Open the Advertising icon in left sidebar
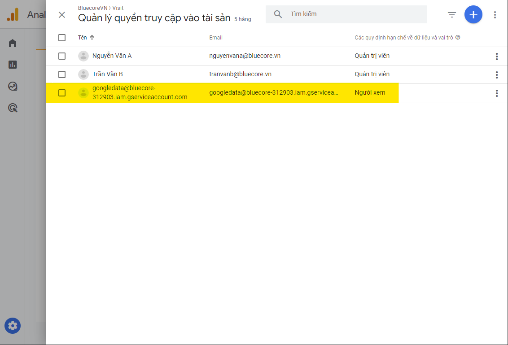The width and height of the screenshot is (508, 345). [13, 108]
